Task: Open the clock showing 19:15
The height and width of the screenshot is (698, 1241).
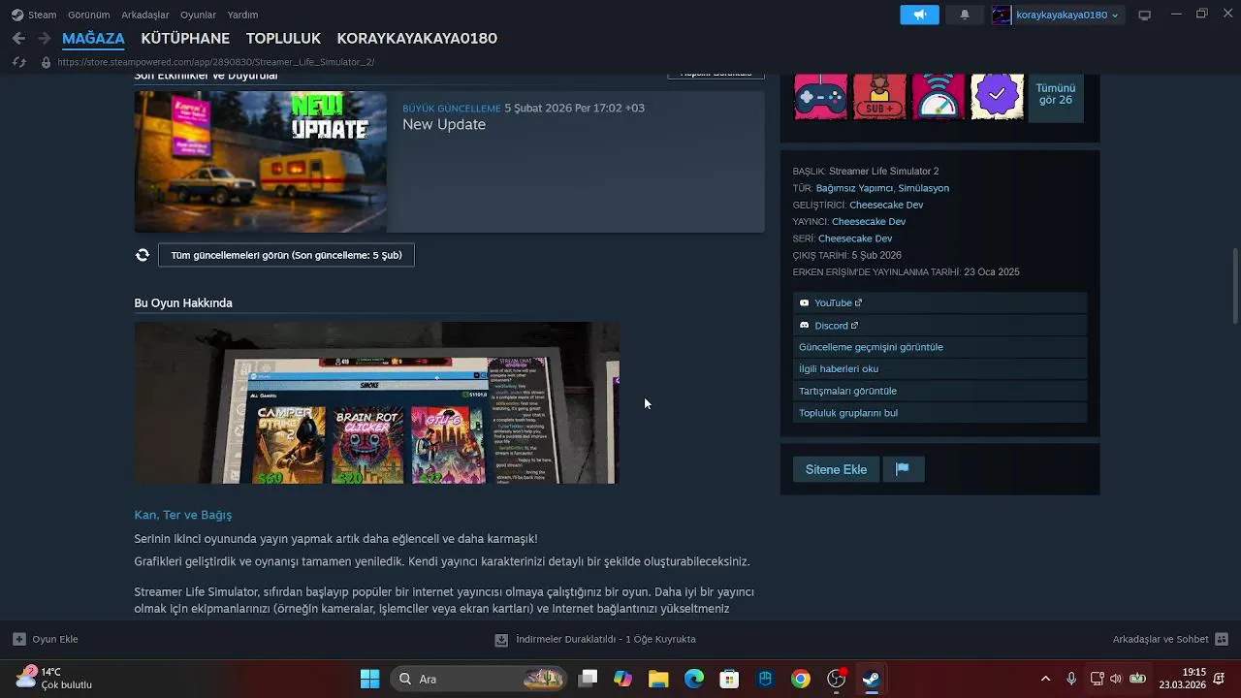Action: (1182, 679)
